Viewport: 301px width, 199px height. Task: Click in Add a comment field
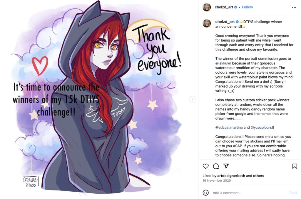point(250,193)
